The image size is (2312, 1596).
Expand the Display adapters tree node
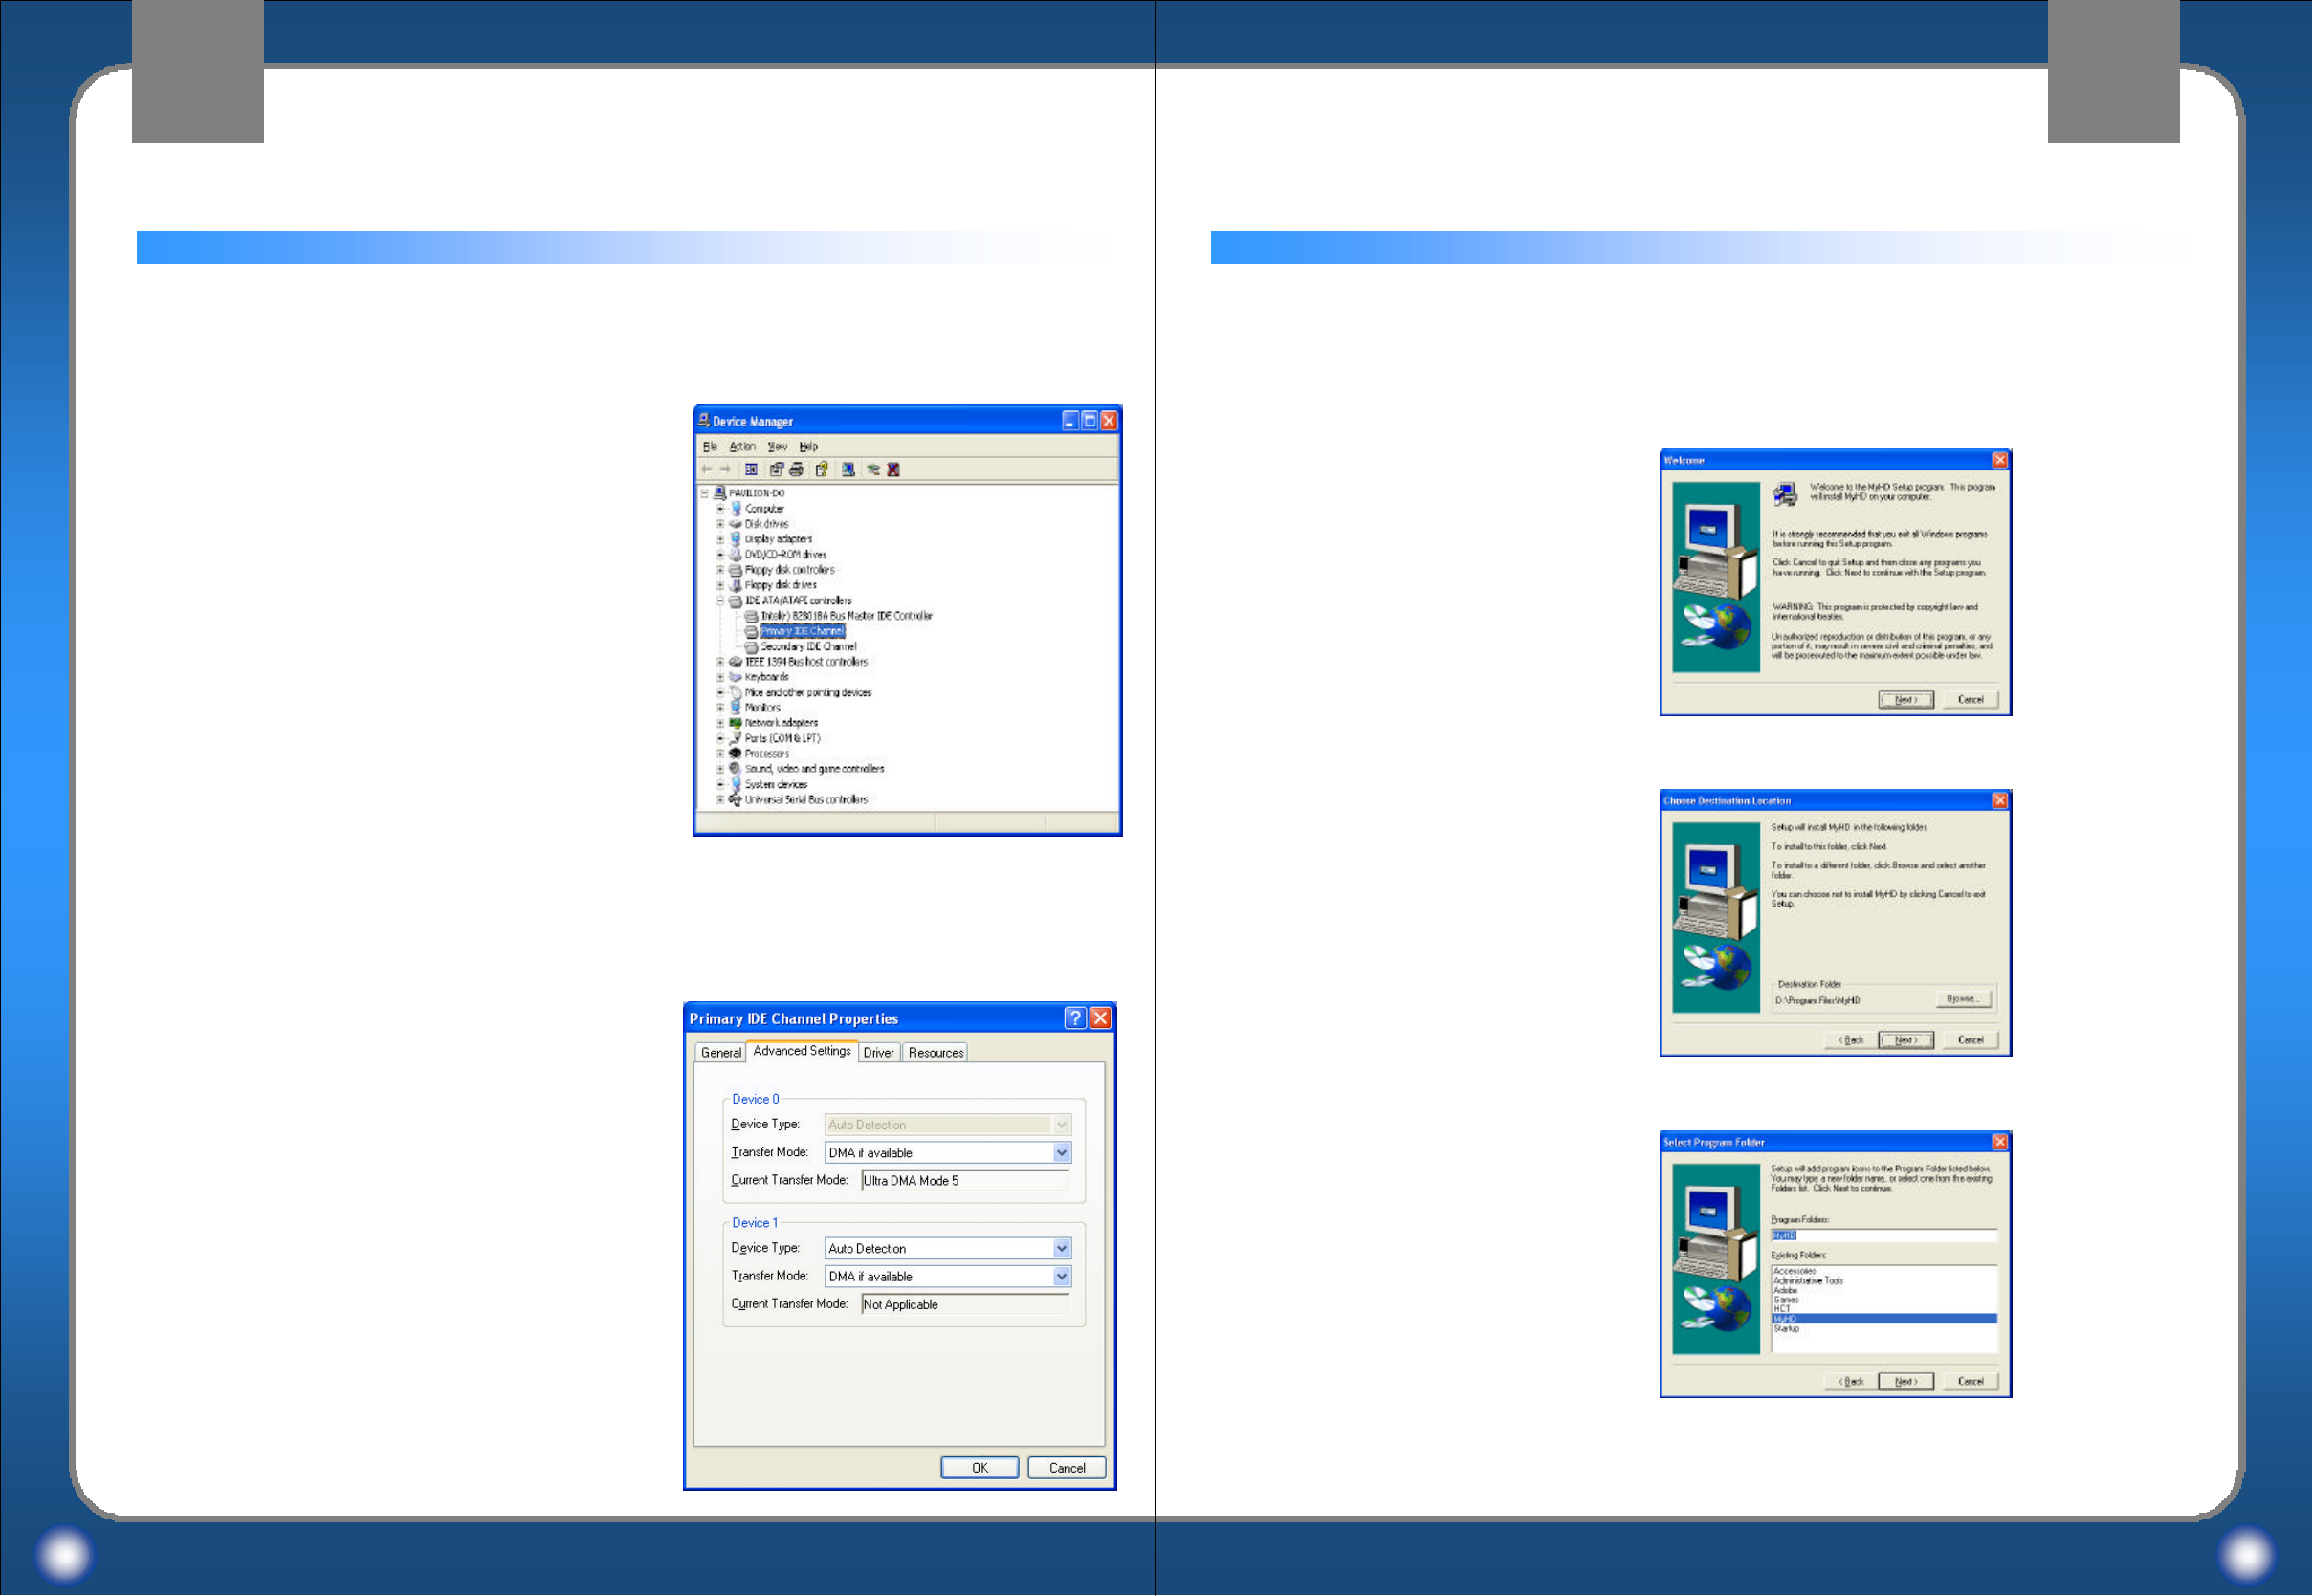pos(720,539)
